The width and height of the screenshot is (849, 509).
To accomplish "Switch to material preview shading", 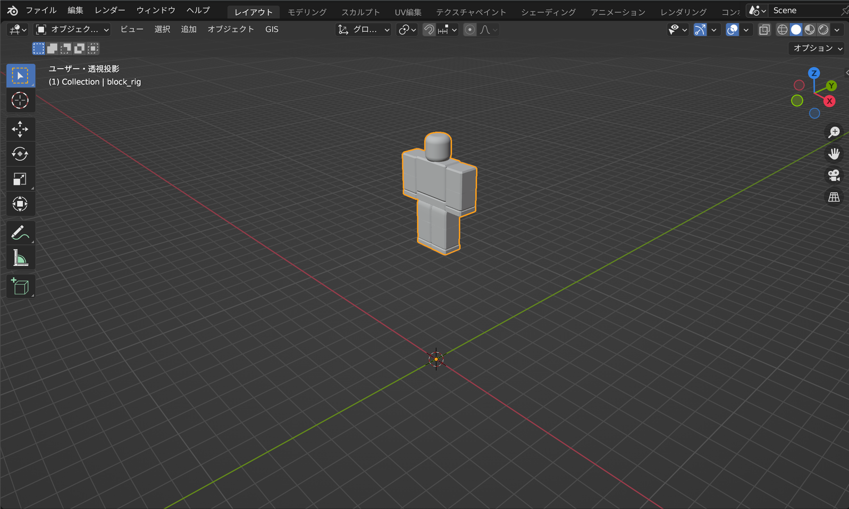I will click(x=810, y=30).
